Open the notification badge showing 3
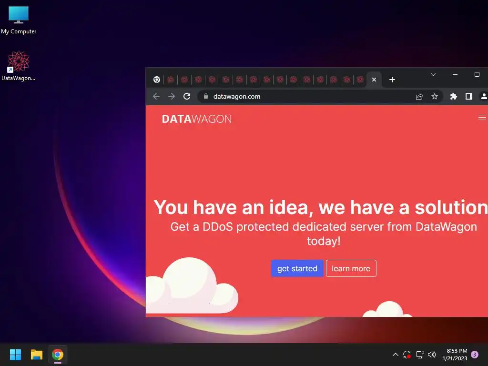Image resolution: width=488 pixels, height=366 pixels. click(x=475, y=355)
